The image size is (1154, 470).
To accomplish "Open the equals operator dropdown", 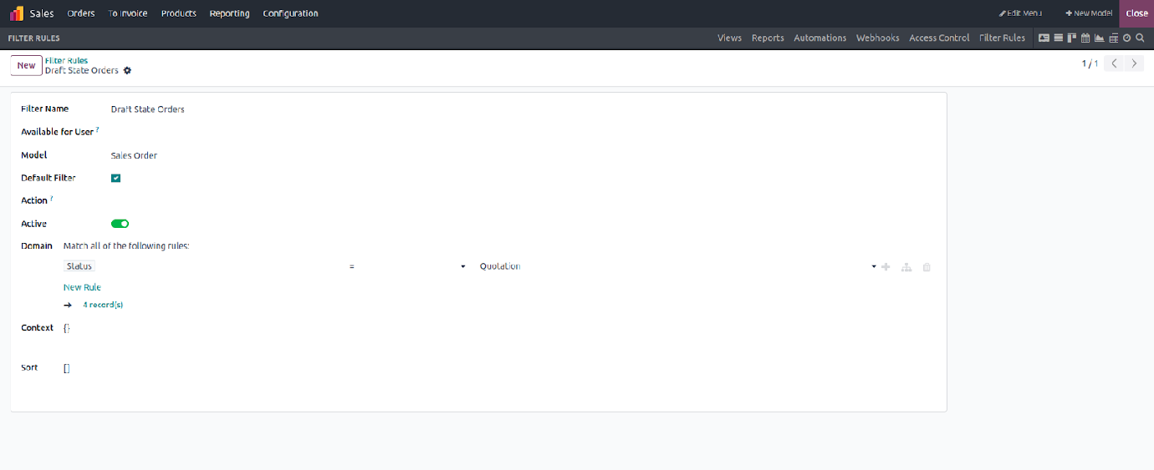I will 406,266.
